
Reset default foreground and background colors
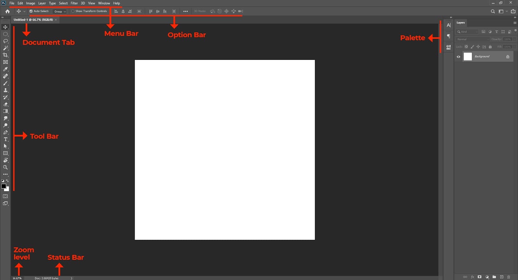[x=3, y=181]
